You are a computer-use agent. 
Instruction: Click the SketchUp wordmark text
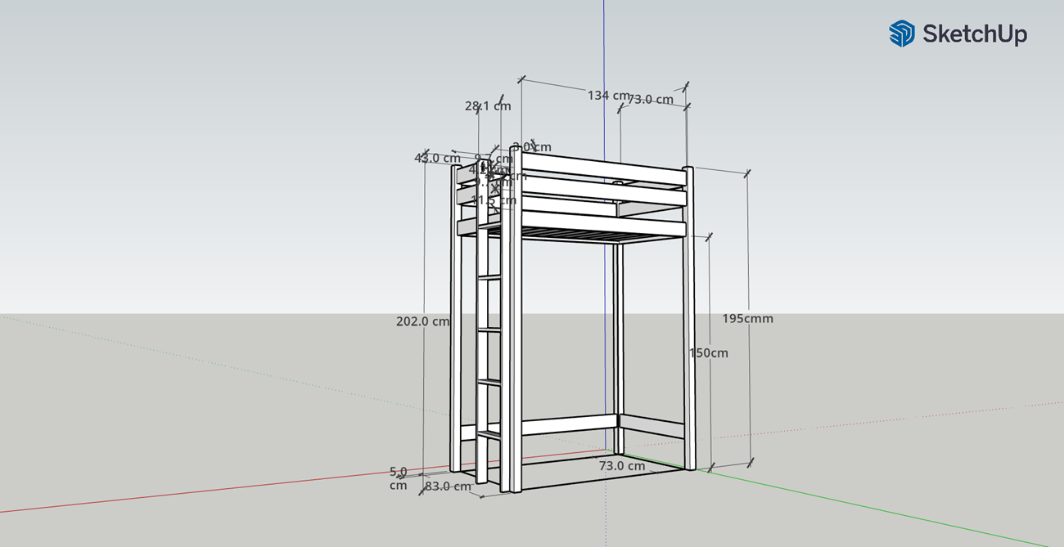tap(974, 34)
